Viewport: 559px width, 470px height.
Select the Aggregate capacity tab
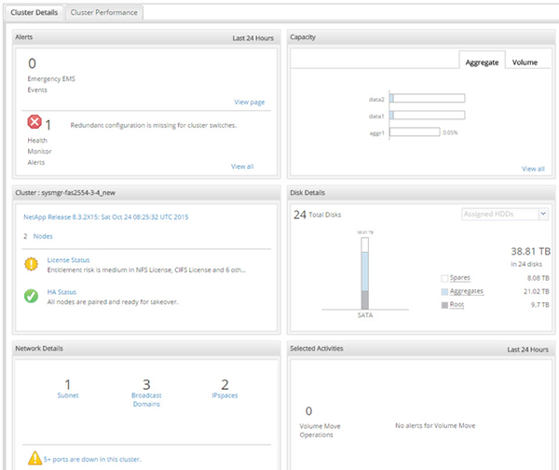point(483,62)
